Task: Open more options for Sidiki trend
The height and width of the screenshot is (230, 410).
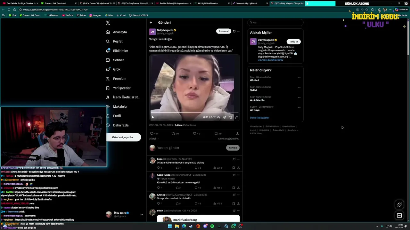Action: click(299, 88)
